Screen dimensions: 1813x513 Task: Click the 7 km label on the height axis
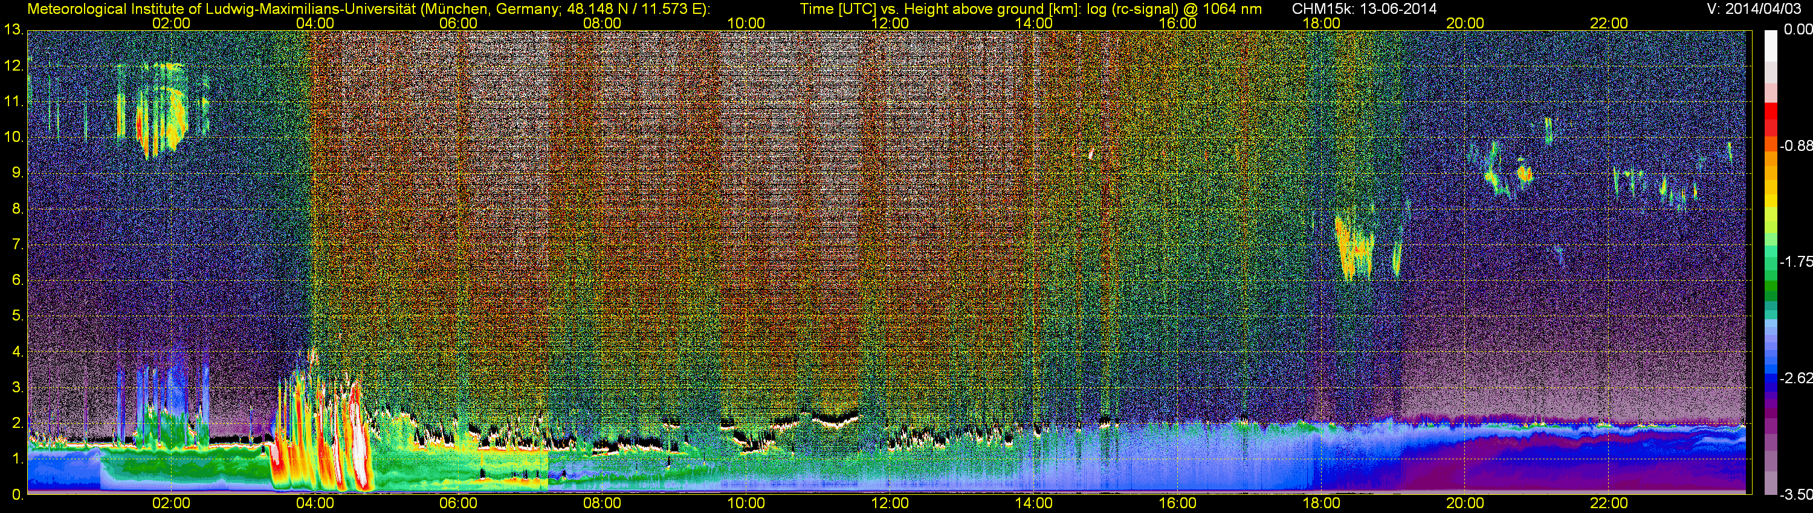click(x=17, y=245)
